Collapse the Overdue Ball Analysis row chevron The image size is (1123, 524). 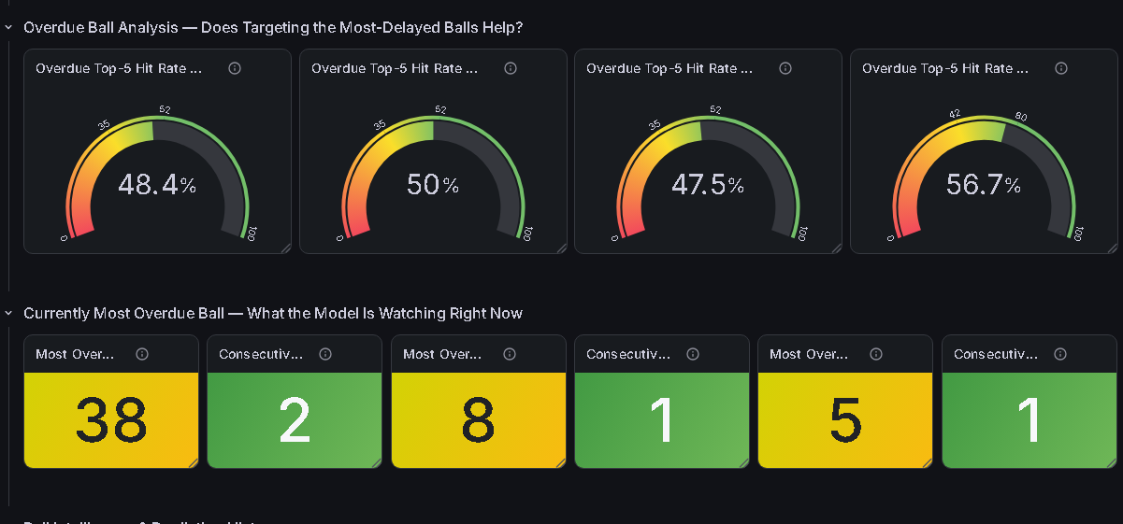click(x=8, y=28)
